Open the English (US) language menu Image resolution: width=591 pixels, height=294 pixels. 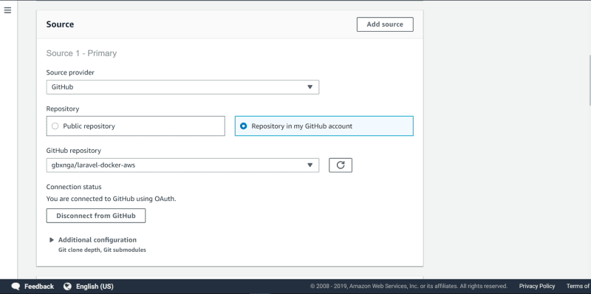pos(95,286)
